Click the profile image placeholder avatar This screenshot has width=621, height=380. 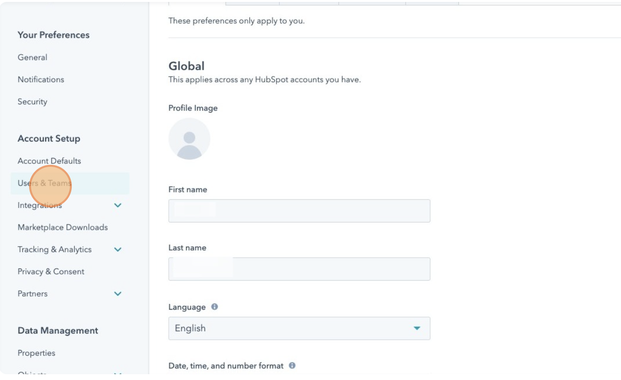(x=189, y=139)
